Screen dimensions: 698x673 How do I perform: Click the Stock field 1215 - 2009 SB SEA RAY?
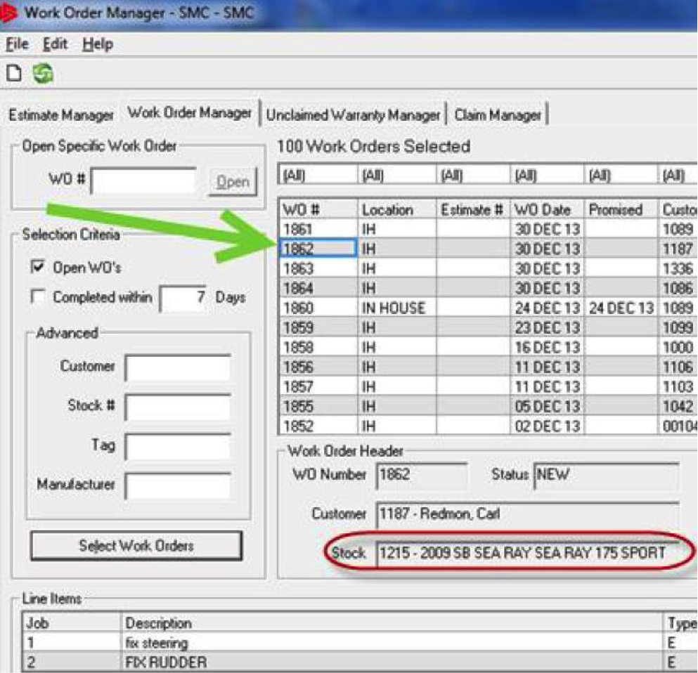(x=527, y=553)
